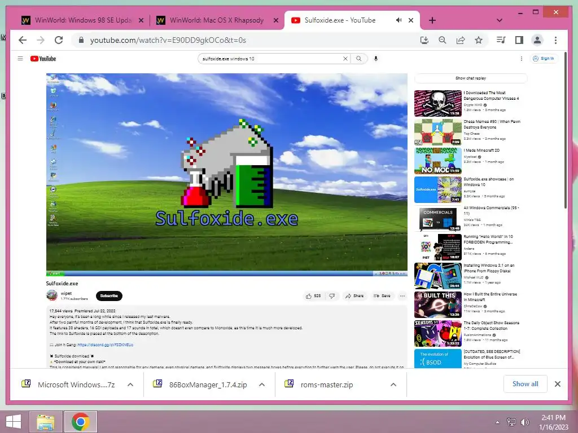Save the video to a playlist

382,295
